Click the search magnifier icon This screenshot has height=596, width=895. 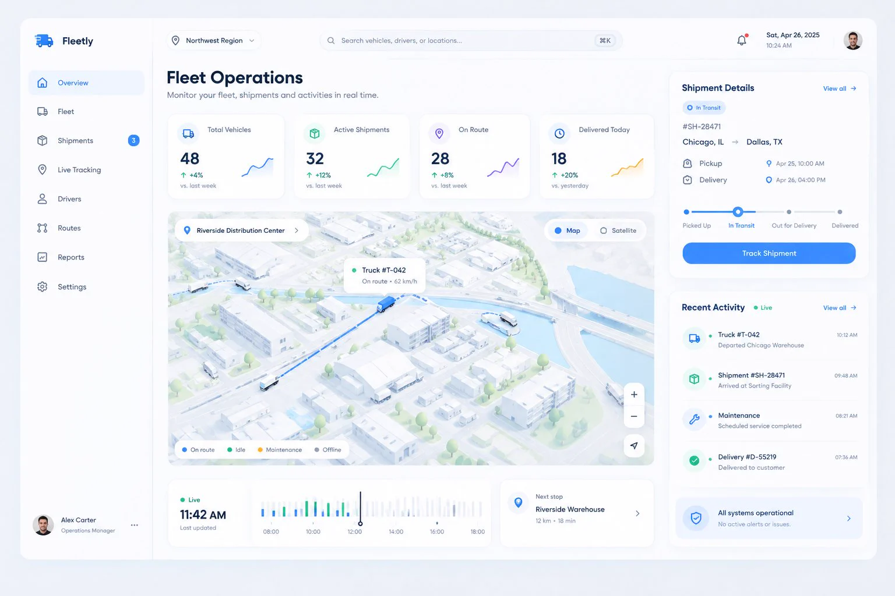[331, 41]
